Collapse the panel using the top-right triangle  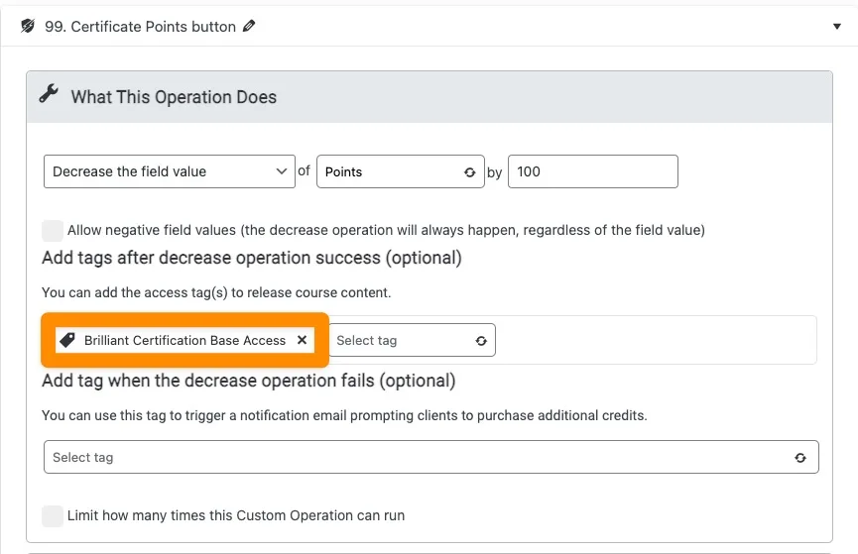[836, 27]
